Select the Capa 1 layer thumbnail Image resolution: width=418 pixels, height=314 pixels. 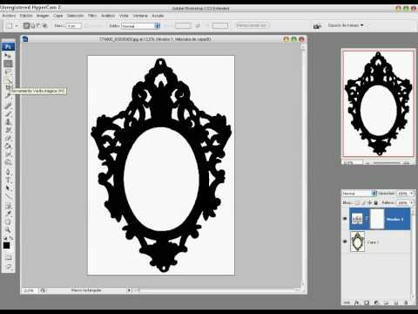[x=357, y=242]
